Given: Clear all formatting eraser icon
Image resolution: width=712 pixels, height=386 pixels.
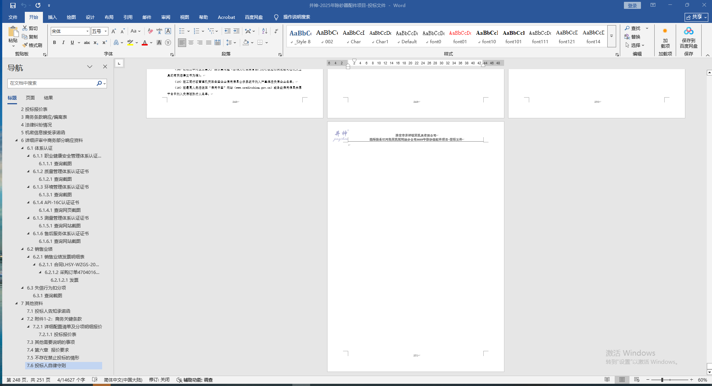Looking at the screenshot, I should point(150,31).
